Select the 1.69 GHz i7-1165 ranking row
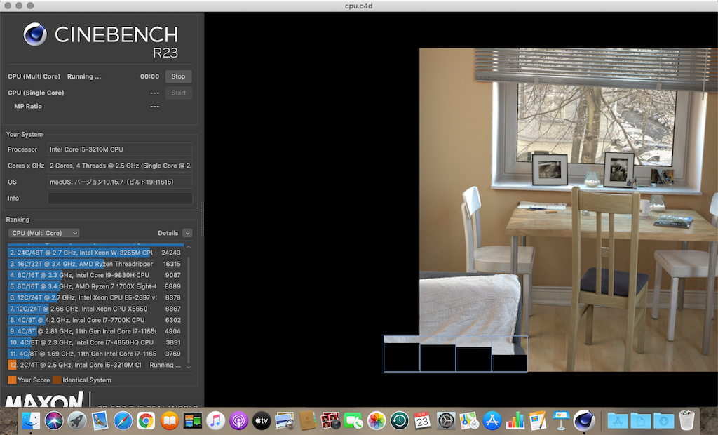The height and width of the screenshot is (435, 718). click(x=95, y=354)
